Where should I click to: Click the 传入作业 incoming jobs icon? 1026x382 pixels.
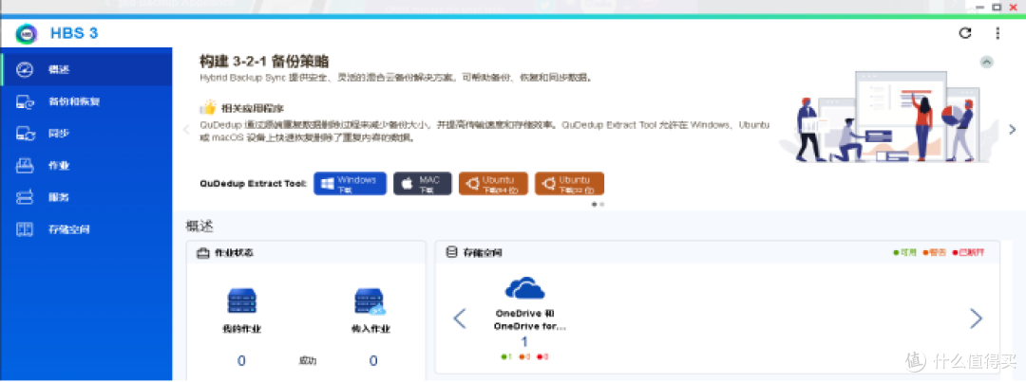(370, 301)
